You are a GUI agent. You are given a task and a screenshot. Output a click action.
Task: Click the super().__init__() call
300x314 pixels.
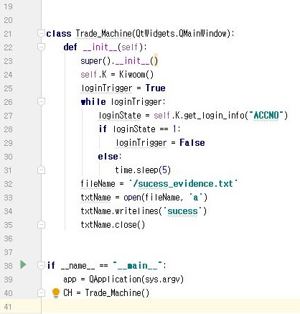[x=119, y=61]
